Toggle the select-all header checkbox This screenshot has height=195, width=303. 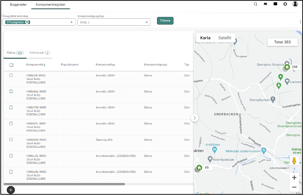(x=11, y=65)
